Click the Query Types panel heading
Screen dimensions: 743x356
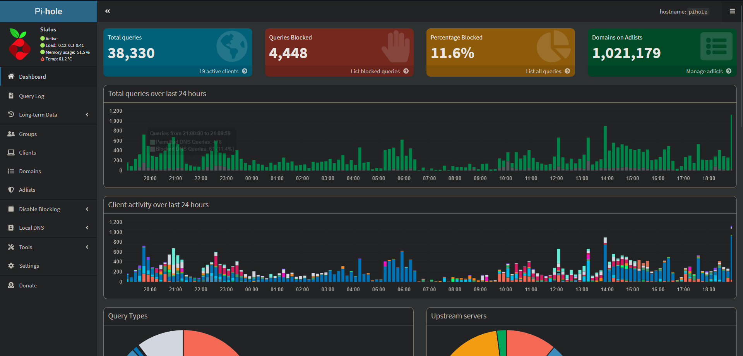[128, 316]
